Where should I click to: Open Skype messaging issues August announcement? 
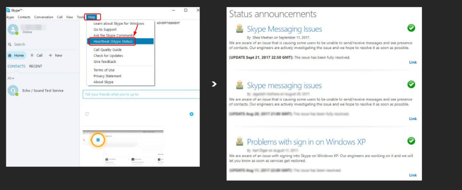(x=284, y=86)
